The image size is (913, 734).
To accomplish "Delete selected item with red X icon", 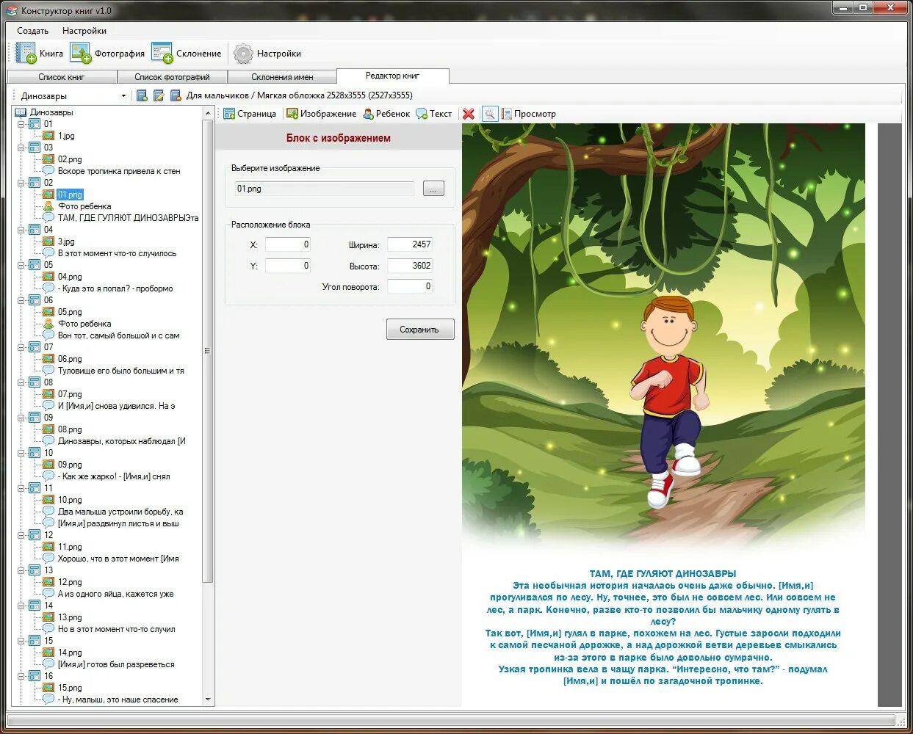I will (469, 114).
